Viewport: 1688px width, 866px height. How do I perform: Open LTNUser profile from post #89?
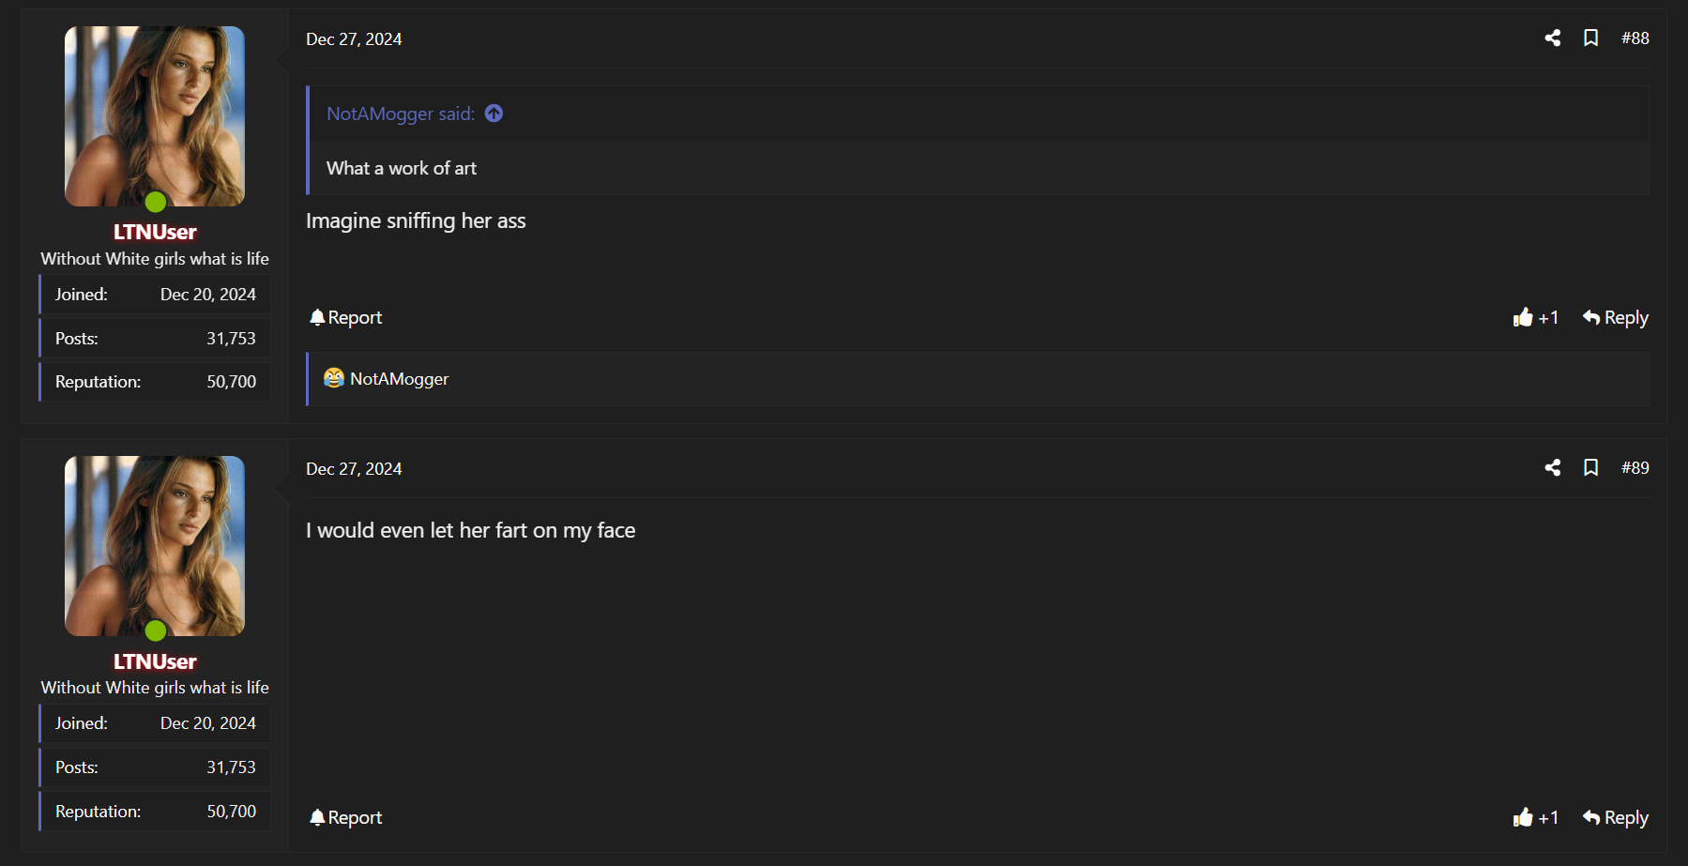click(155, 661)
